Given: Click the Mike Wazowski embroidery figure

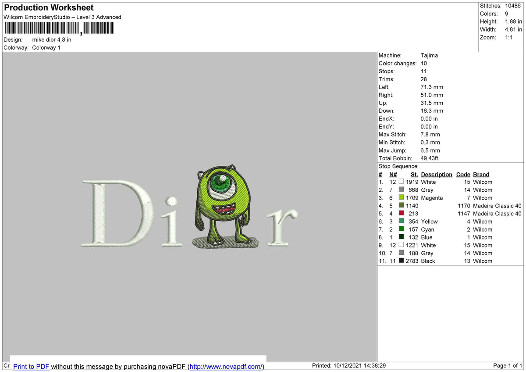Looking at the screenshot, I should click(222, 205).
